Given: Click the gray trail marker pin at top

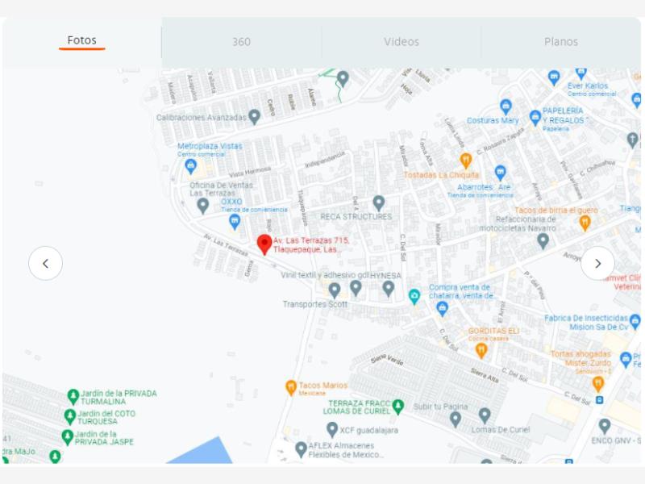Looking at the screenshot, I should click(x=343, y=78).
